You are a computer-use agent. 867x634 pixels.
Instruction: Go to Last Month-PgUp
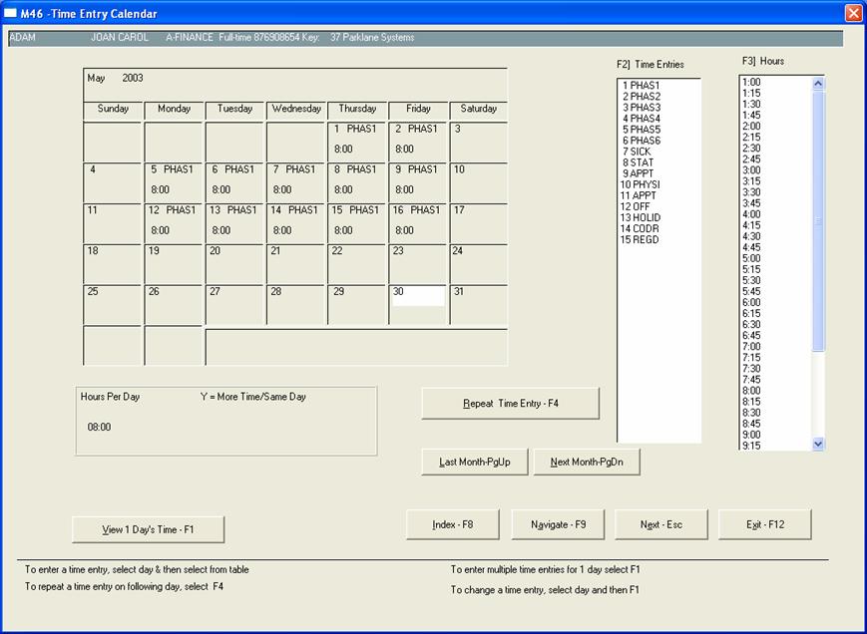[x=475, y=462]
